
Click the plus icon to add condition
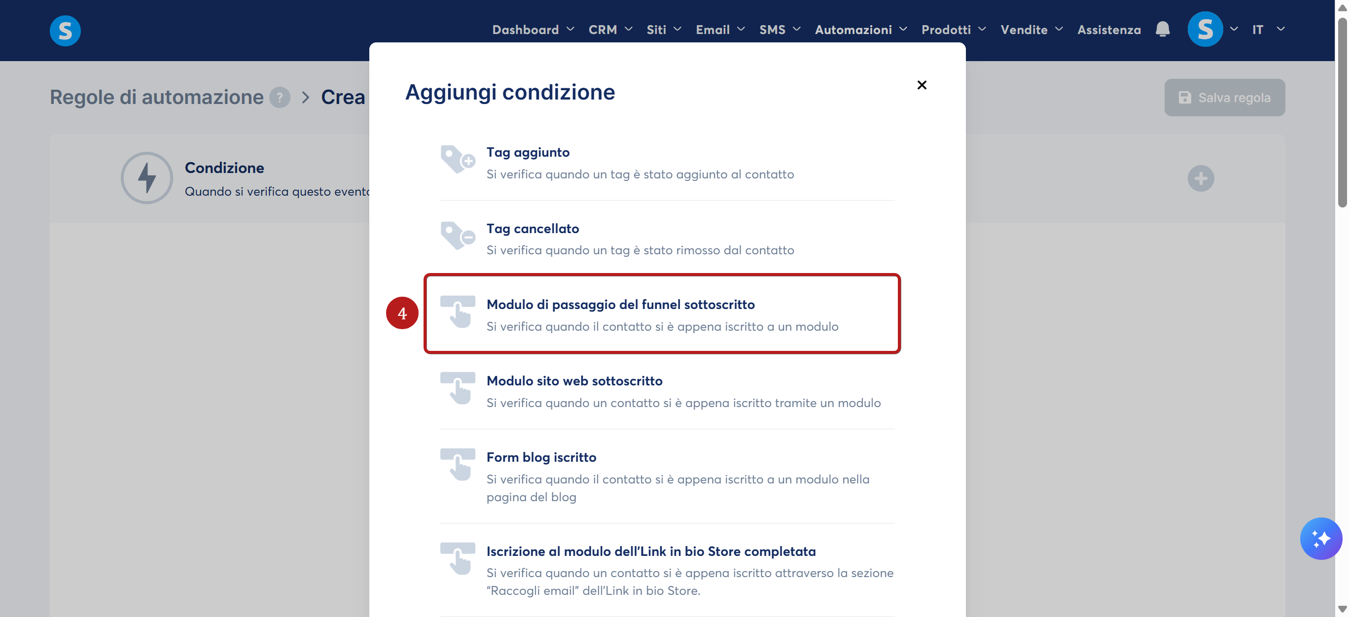(x=1200, y=178)
